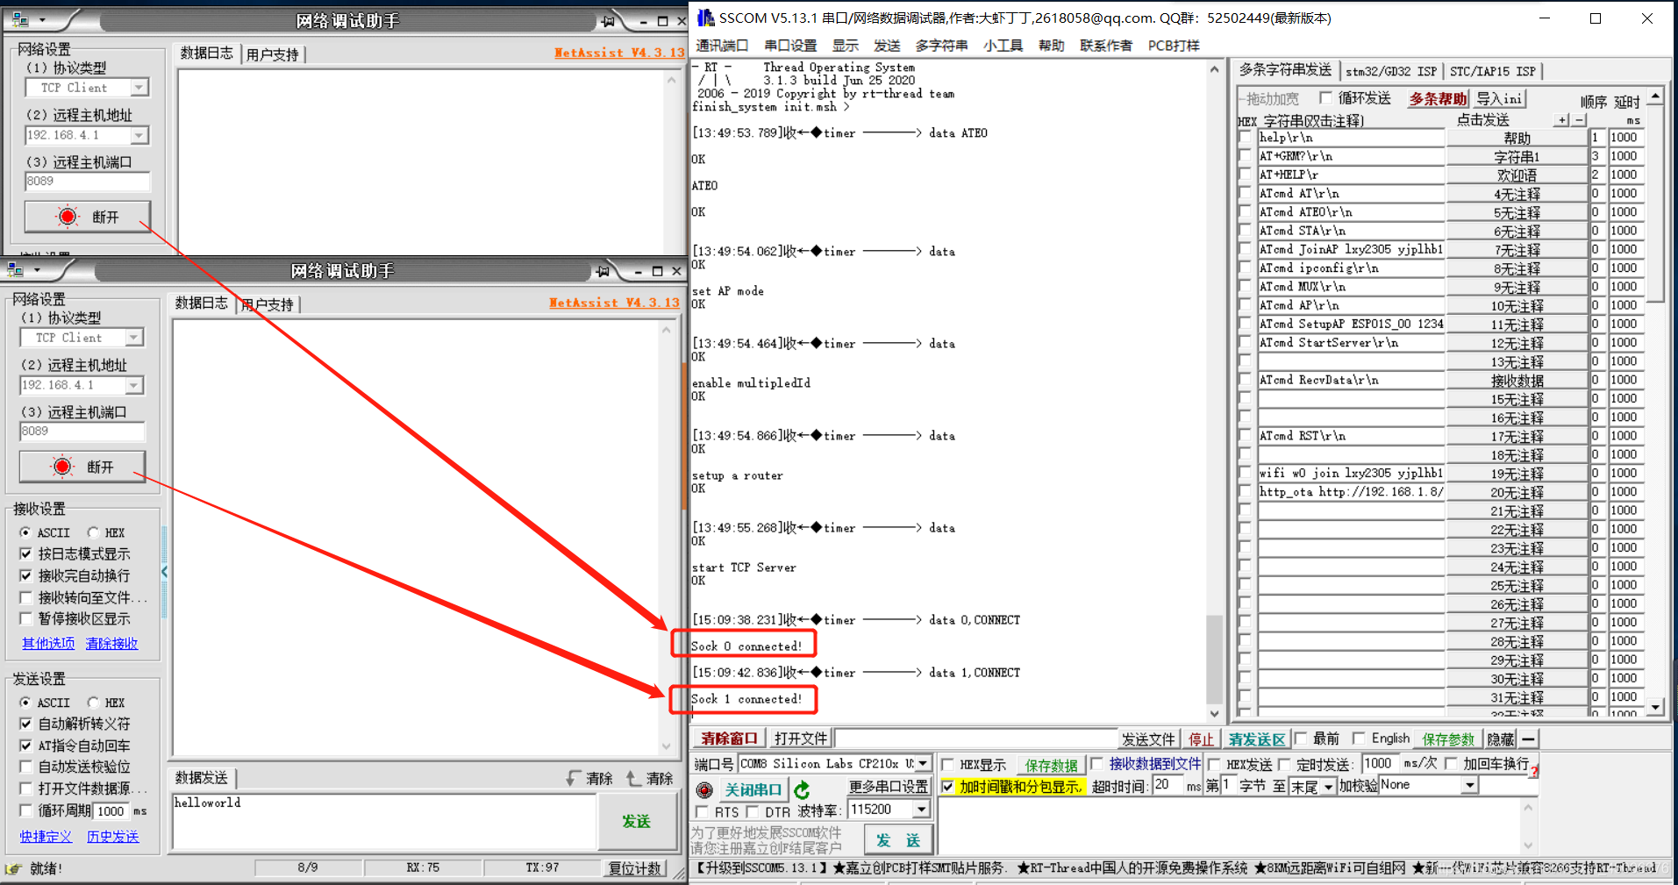
Task: Enable 定时发送 checkbox
Action: pyautogui.click(x=1284, y=765)
